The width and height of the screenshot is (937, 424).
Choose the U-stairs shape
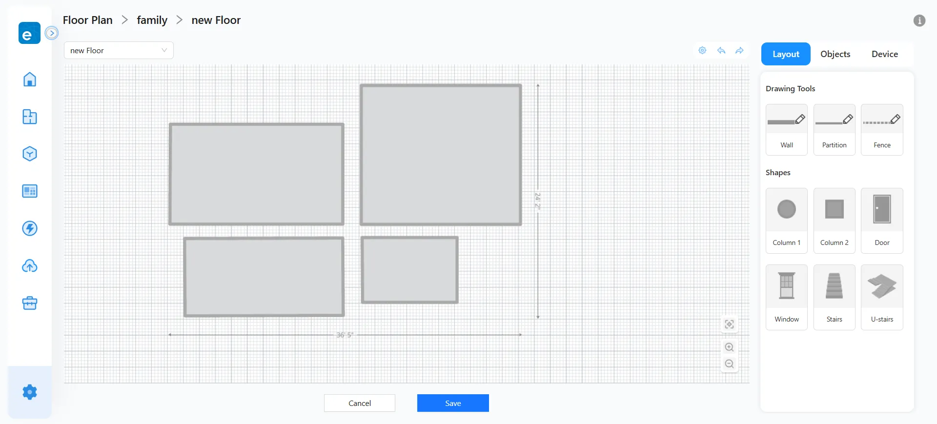pyautogui.click(x=882, y=297)
